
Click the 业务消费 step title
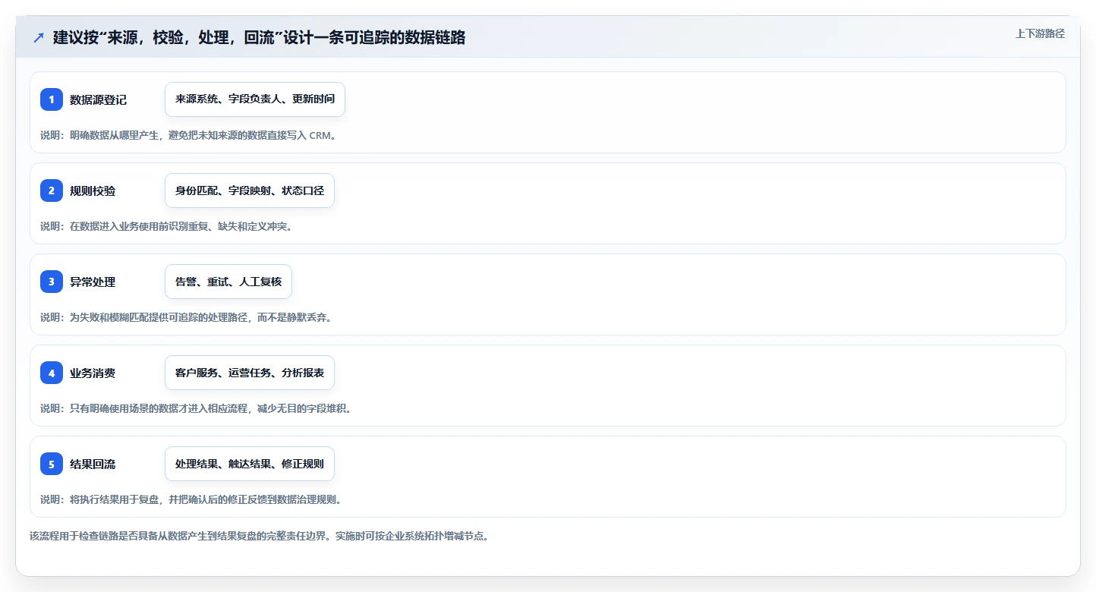(93, 373)
